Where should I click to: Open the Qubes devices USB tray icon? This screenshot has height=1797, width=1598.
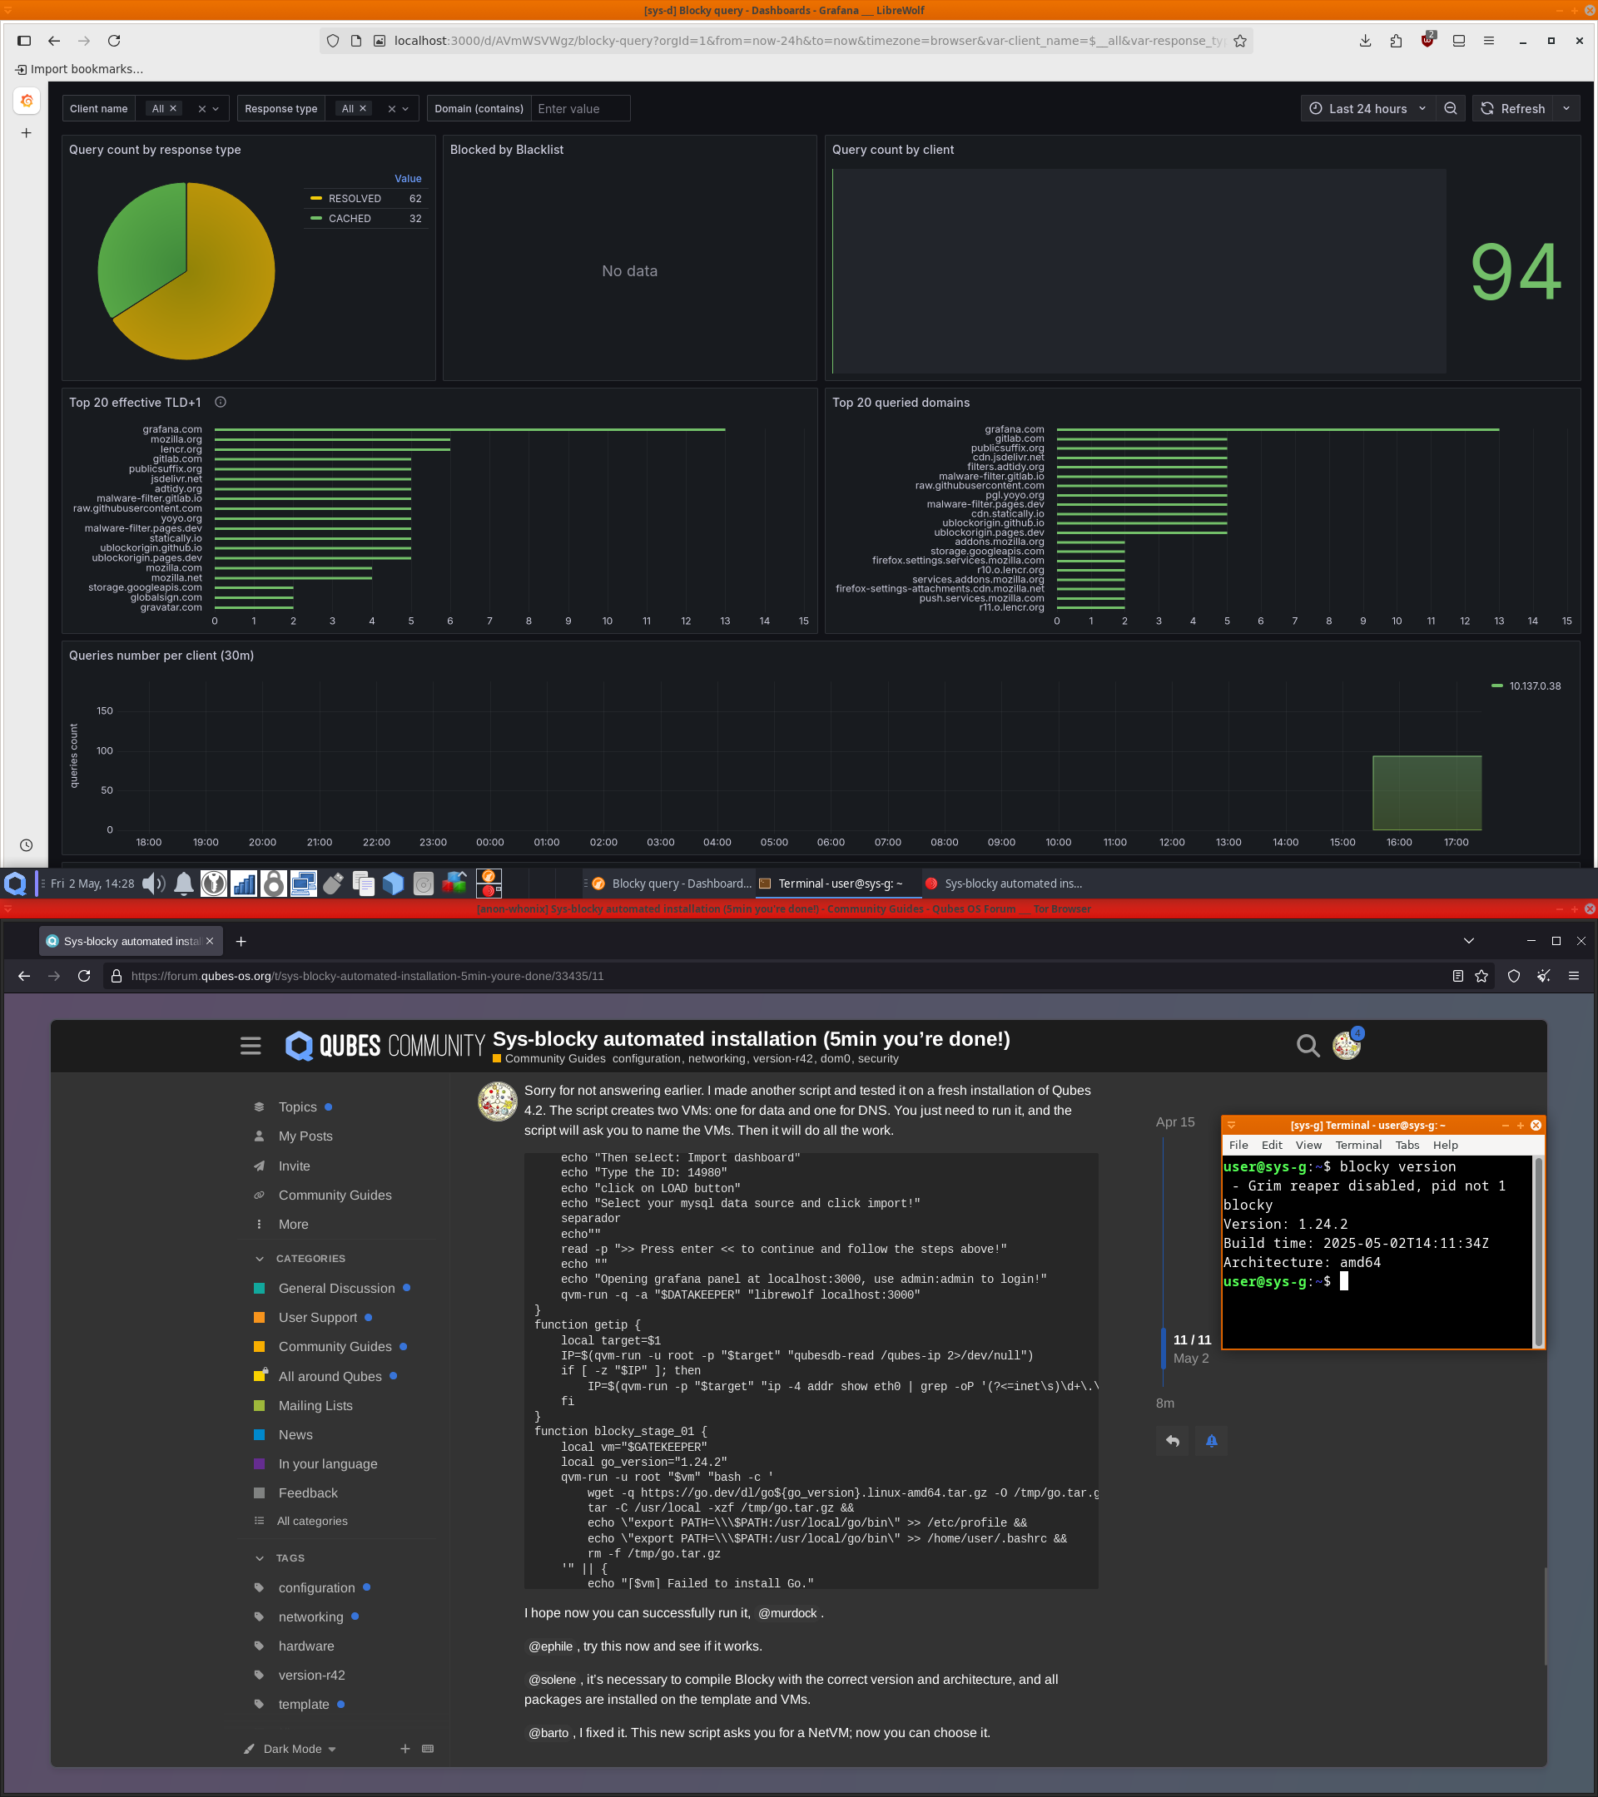click(333, 884)
